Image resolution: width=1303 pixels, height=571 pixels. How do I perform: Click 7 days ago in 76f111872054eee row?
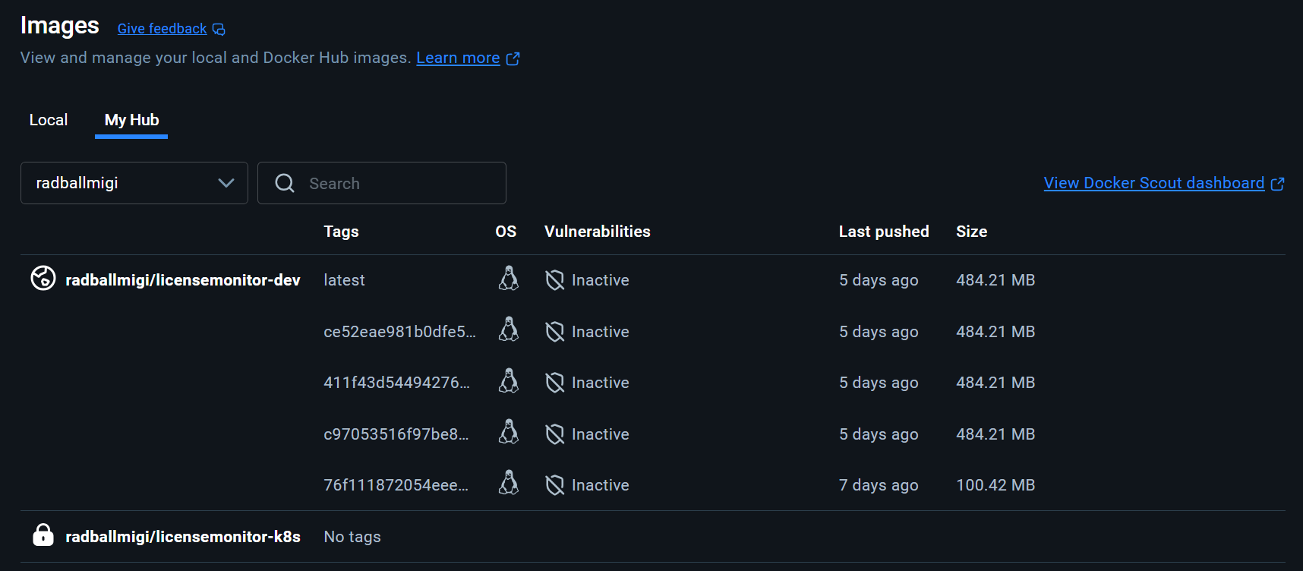click(879, 485)
